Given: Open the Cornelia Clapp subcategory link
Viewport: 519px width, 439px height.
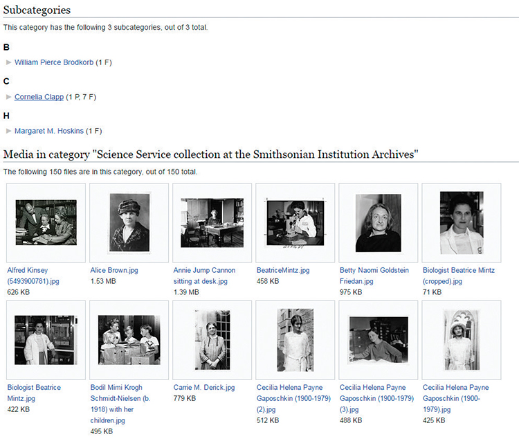Looking at the screenshot, I should [39, 97].
